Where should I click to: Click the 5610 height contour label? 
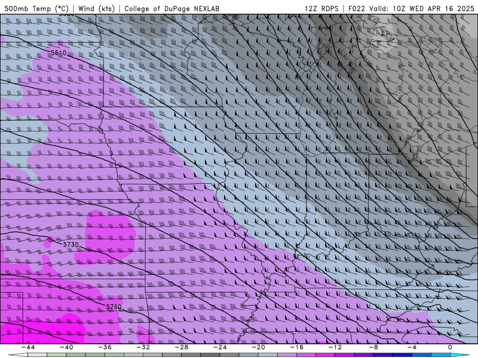(58, 53)
